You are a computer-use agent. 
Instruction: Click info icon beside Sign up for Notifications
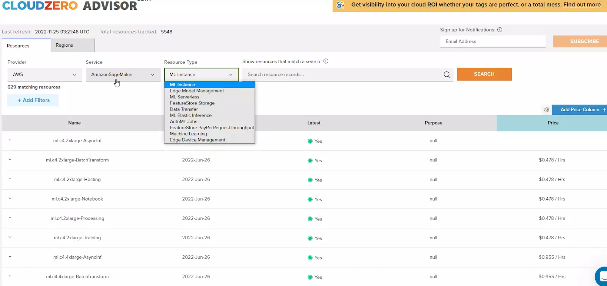(x=500, y=30)
